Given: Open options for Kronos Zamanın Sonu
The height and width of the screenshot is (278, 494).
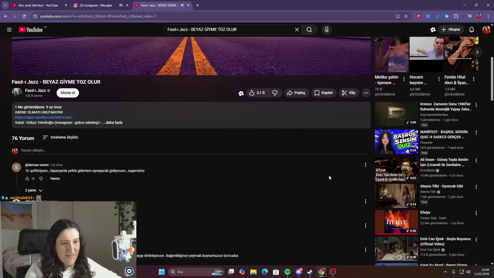Looking at the screenshot, I should [476, 105].
